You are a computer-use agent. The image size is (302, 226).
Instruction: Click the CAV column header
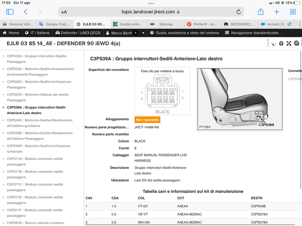(x=89, y=198)
